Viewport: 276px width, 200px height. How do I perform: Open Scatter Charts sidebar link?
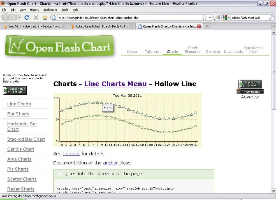click(22, 179)
